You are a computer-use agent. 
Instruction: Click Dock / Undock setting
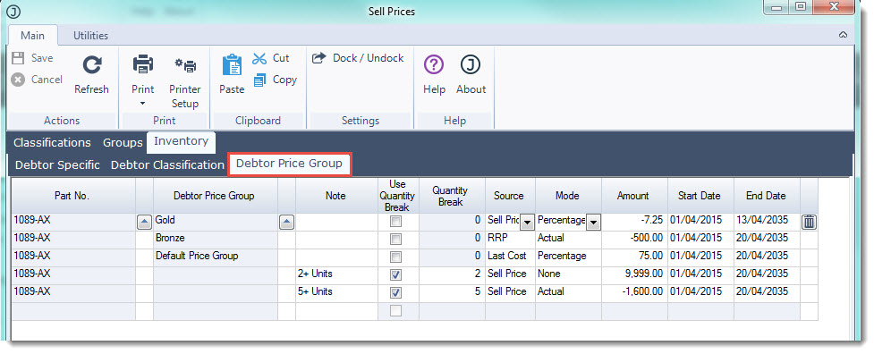pos(357,58)
